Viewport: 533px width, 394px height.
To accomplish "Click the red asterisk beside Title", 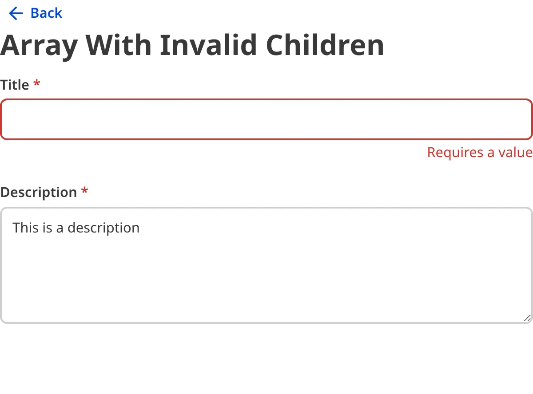I will point(37,84).
